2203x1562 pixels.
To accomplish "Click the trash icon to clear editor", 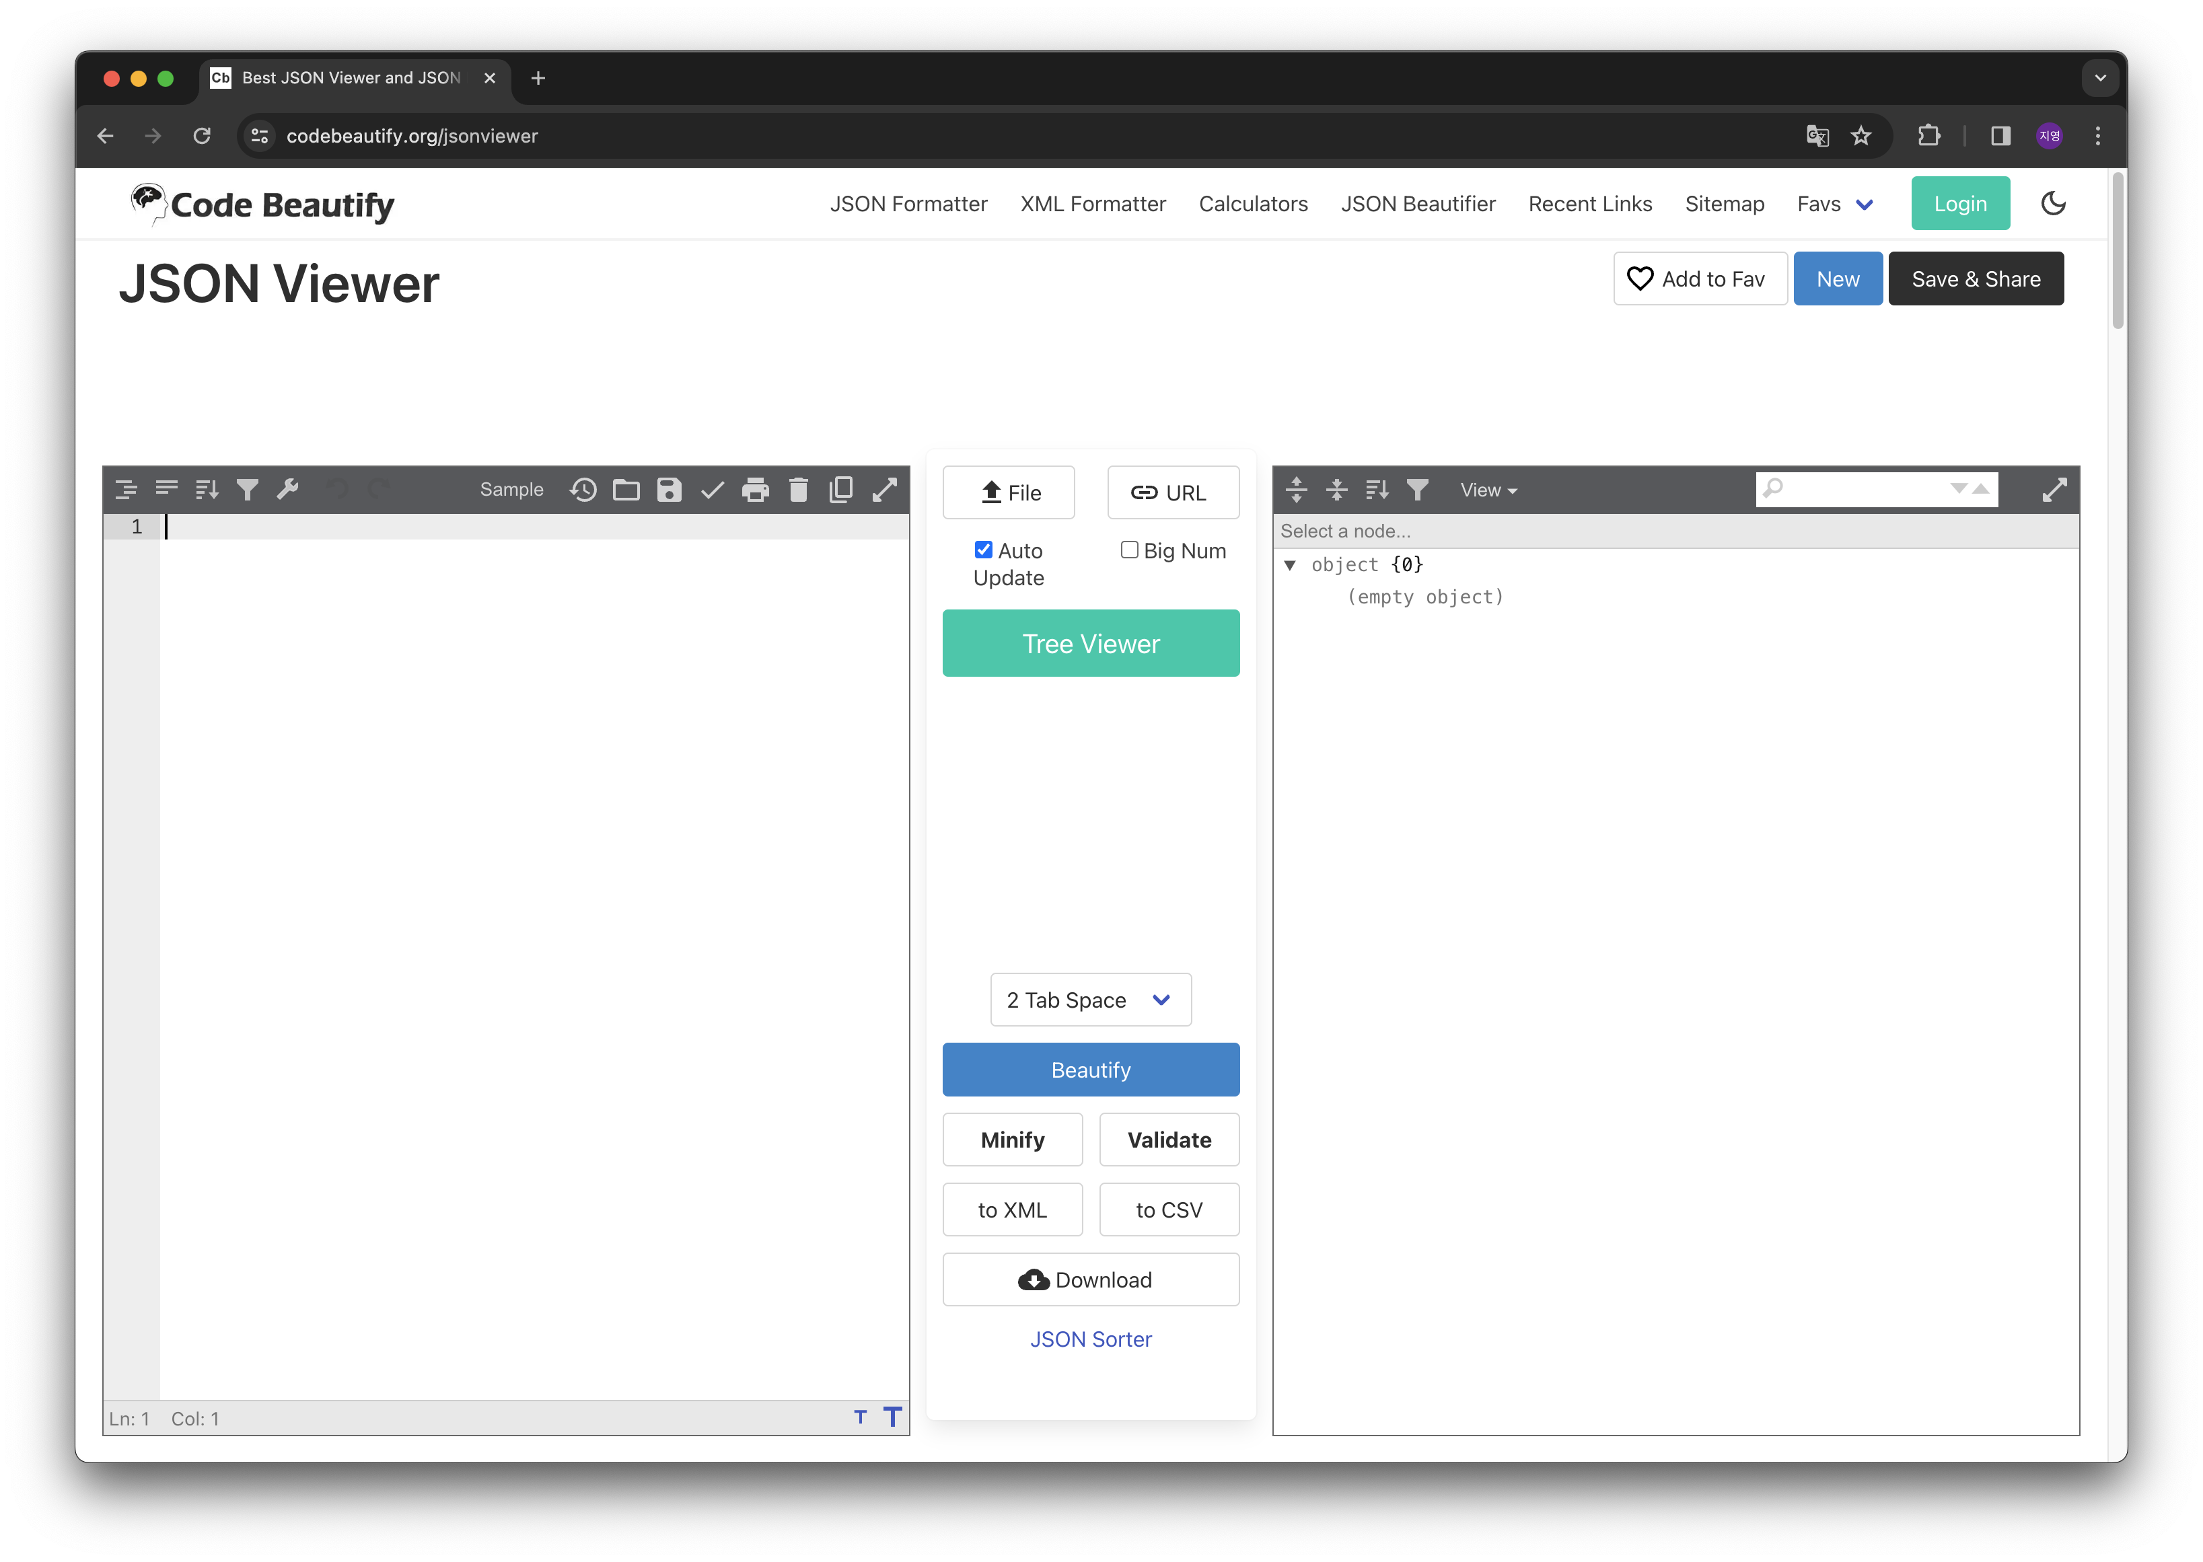I will pyautogui.click(x=799, y=490).
